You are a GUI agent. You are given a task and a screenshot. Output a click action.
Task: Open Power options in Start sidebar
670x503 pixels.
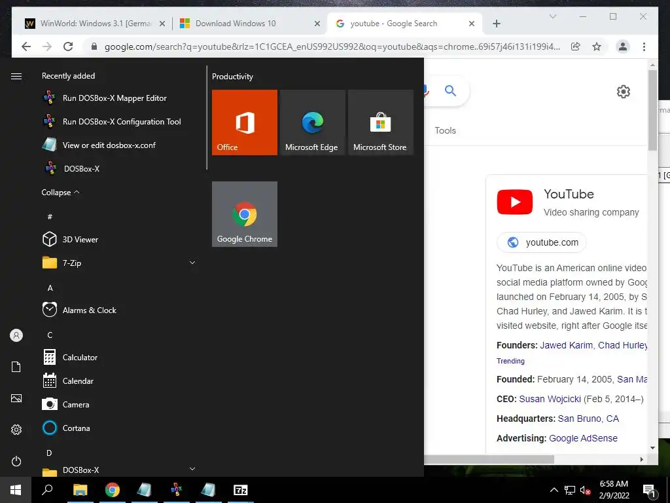pos(16,461)
